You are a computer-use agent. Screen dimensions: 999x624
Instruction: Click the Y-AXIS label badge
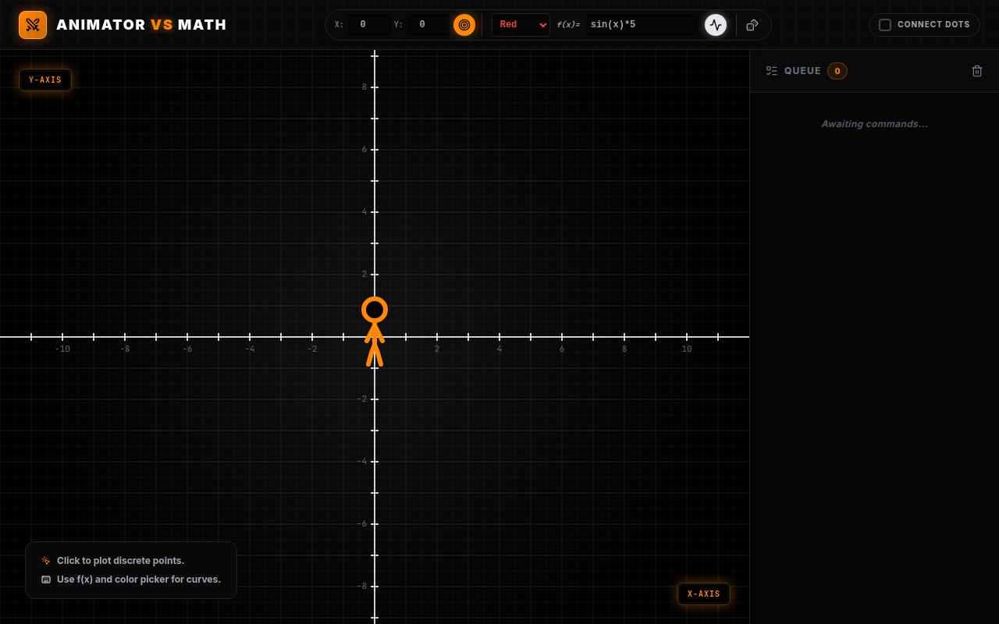[45, 80]
